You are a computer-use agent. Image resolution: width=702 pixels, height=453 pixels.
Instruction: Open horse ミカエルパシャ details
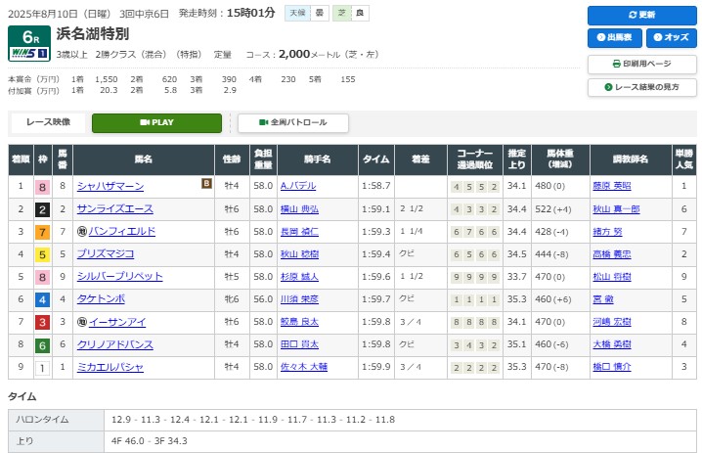click(x=110, y=367)
